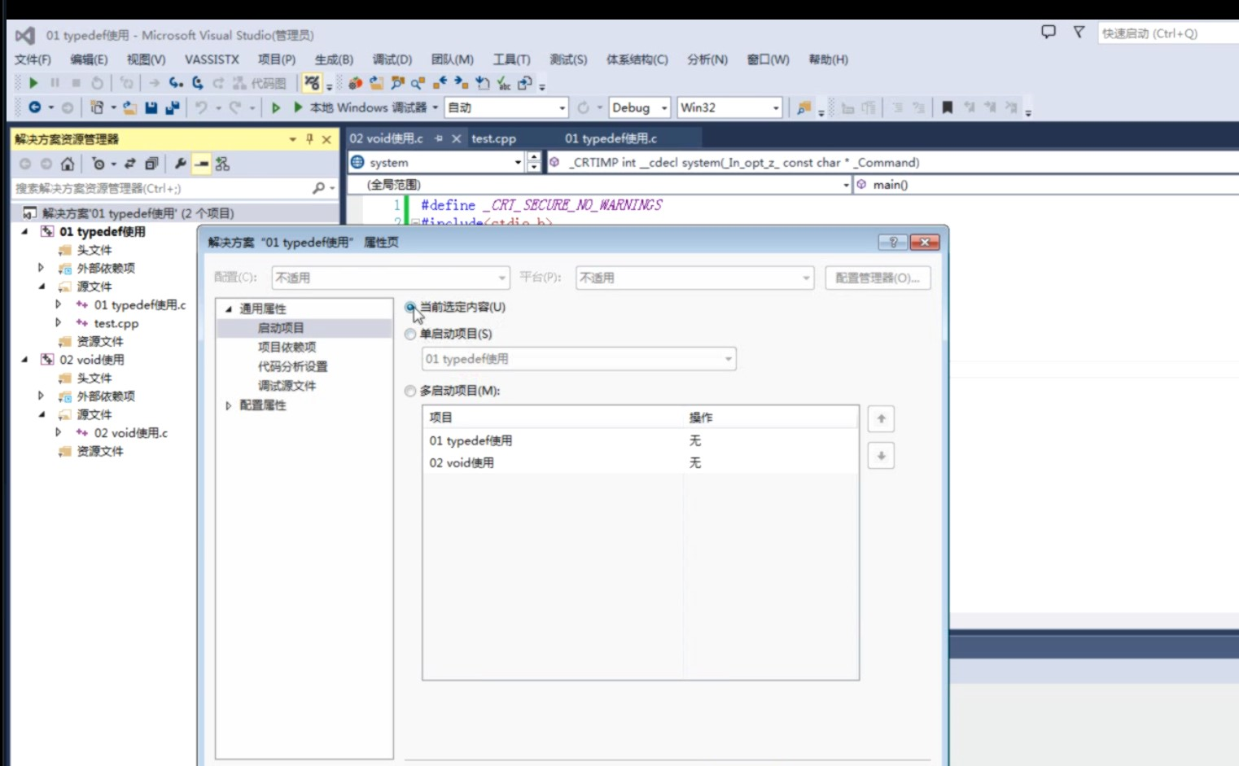Image resolution: width=1239 pixels, height=766 pixels.
Task: Click the New Project toolbar icon
Action: (97, 107)
